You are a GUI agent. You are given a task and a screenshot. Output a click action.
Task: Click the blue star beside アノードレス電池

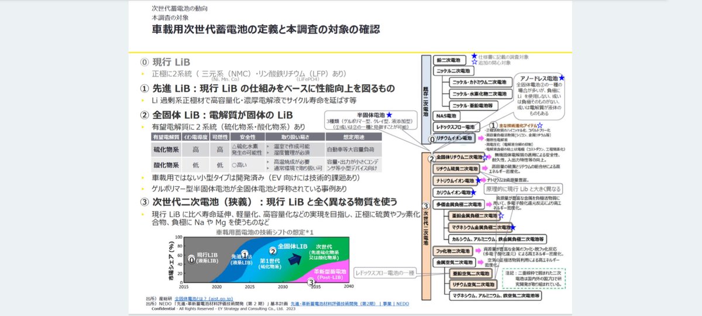[x=562, y=77]
